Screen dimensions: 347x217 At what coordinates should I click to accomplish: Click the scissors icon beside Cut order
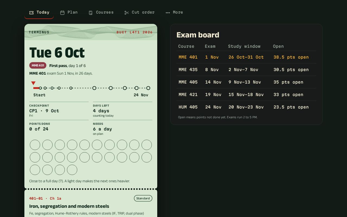127,12
